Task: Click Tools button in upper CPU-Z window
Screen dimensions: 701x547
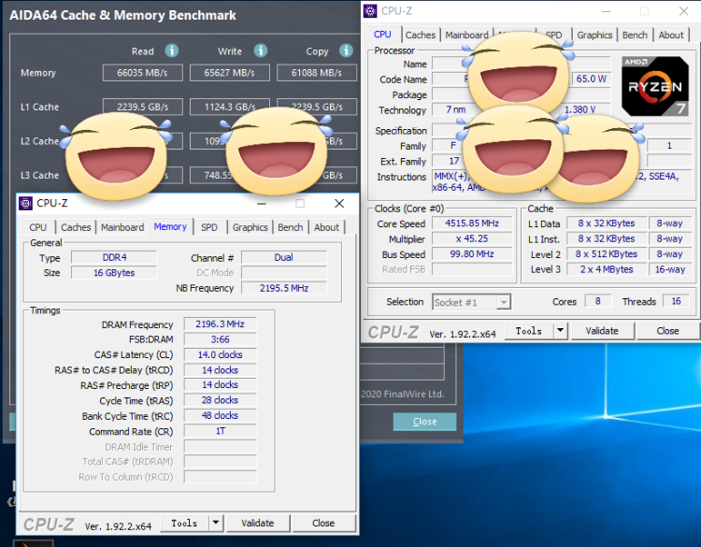Action: click(529, 331)
